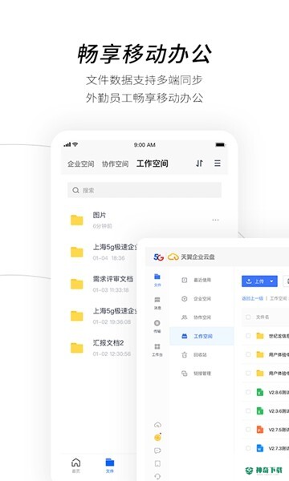
Task: Open the 需求评审文档 folder icon
Action: 77,284
